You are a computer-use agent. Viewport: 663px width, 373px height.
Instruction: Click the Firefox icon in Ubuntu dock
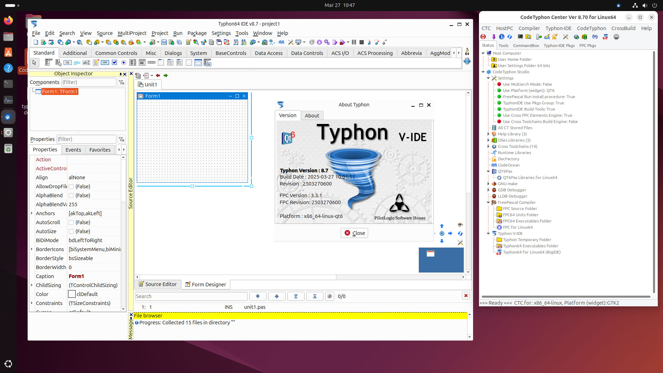tap(8, 20)
